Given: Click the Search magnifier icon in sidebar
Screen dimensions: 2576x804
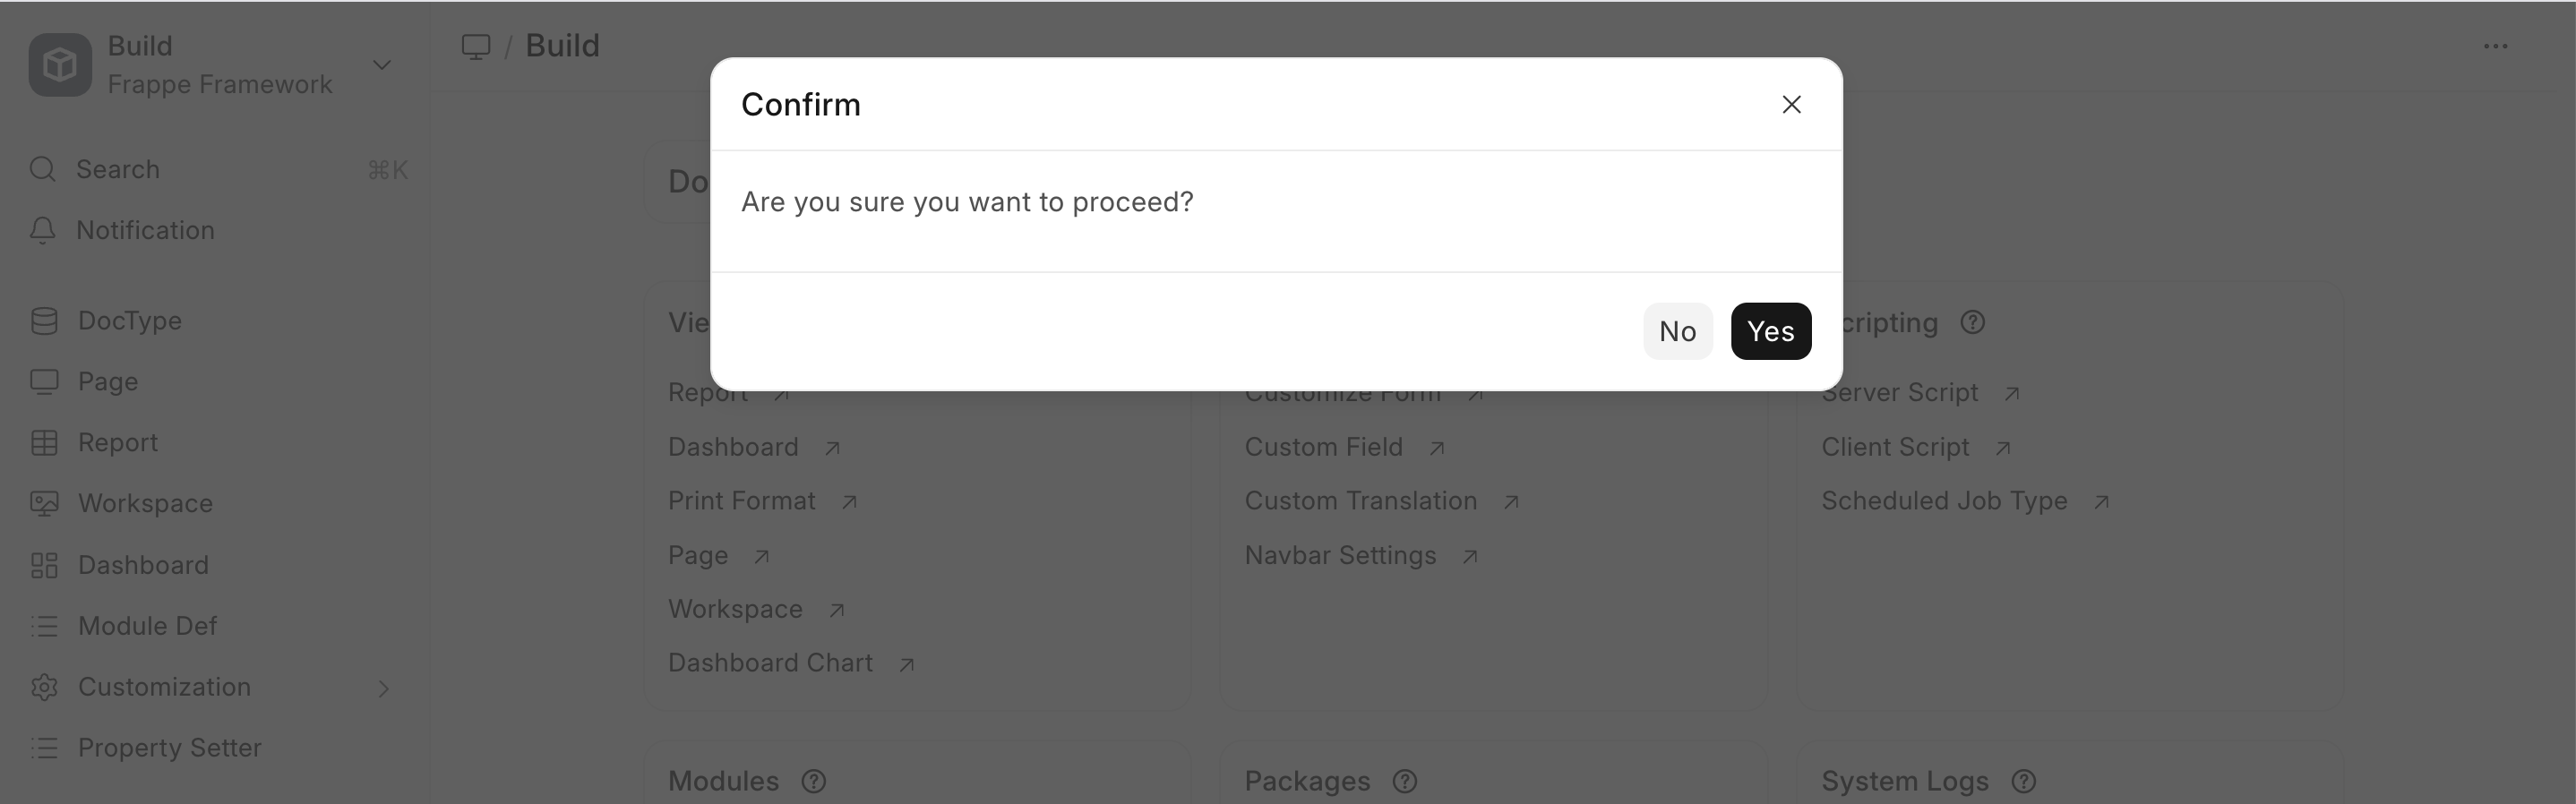Looking at the screenshot, I should click(x=43, y=169).
